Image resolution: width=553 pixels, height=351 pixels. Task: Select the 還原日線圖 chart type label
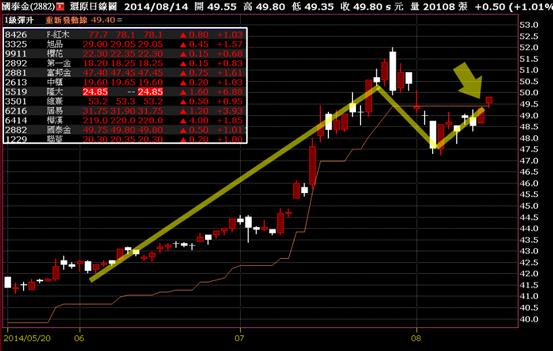(x=93, y=6)
